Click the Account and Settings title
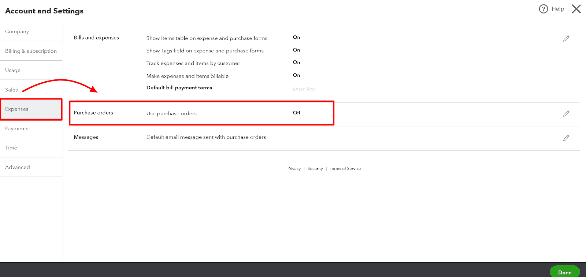The width and height of the screenshot is (586, 277). (44, 11)
